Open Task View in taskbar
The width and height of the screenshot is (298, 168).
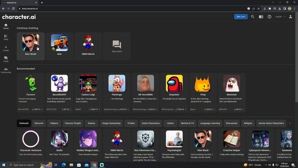pyautogui.click(x=56, y=165)
